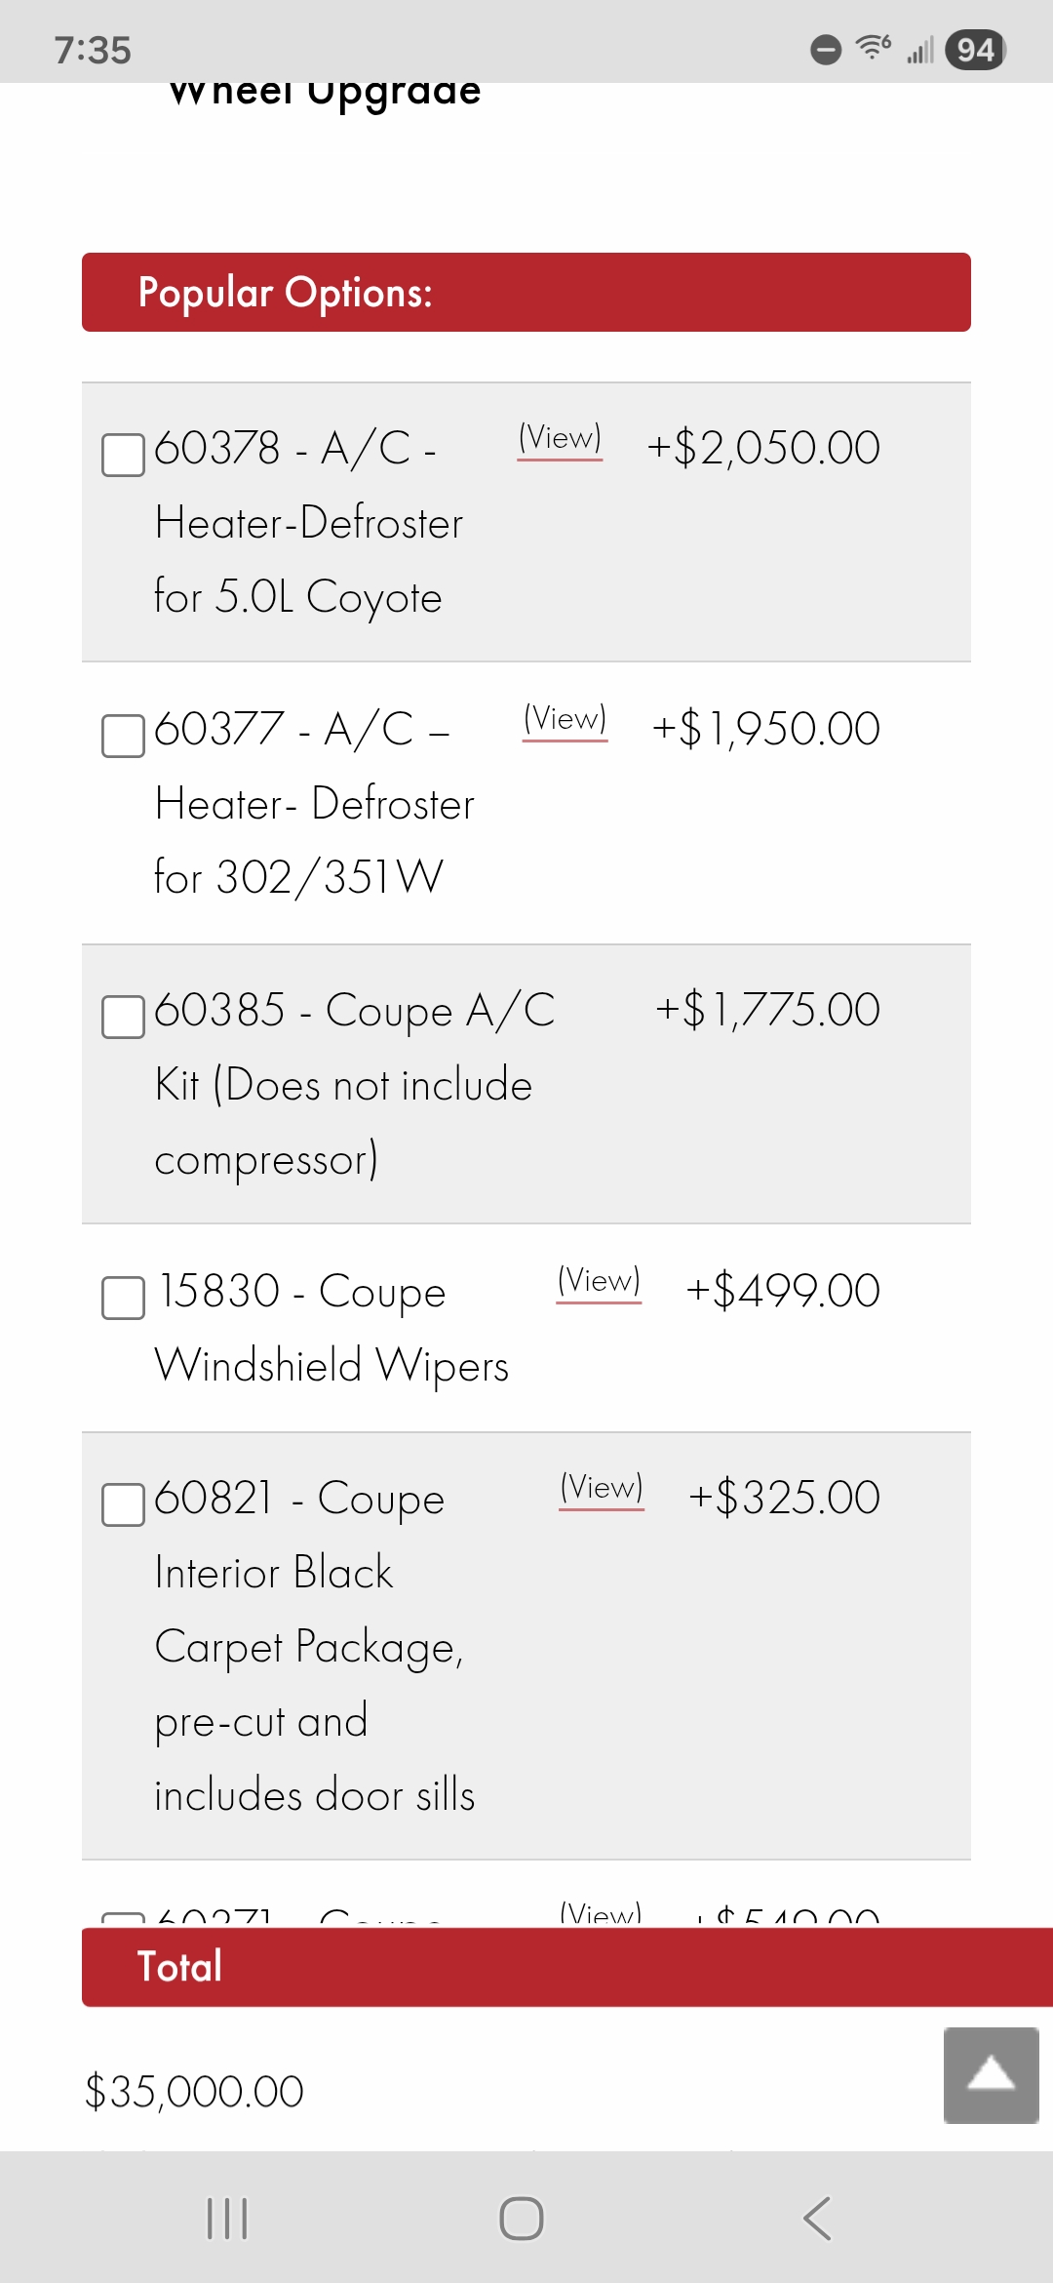Tap the do-not-disturb status icon

pyautogui.click(x=826, y=50)
